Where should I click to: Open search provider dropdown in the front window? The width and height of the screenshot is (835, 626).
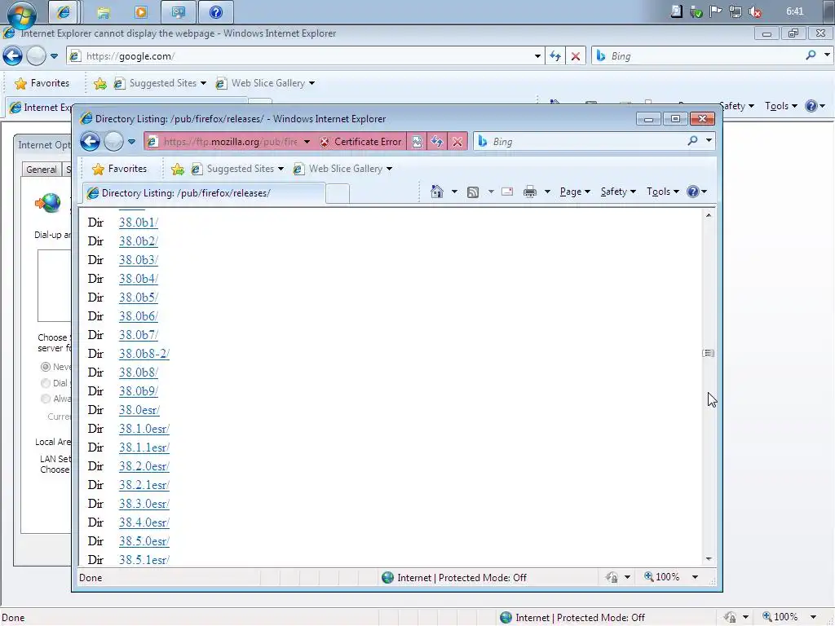709,141
